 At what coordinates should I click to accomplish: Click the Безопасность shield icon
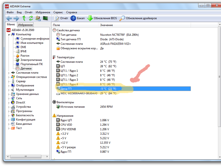tap(13, 115)
